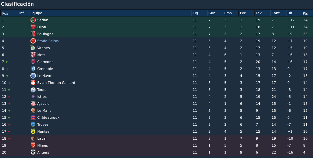The width and height of the screenshot is (313, 158).
Task: Select the Boulogne club logo
Action: pos(33,34)
